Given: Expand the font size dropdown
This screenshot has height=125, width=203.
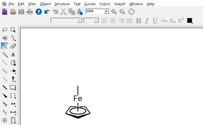Looking at the screenshot, I should click(x=96, y=21).
